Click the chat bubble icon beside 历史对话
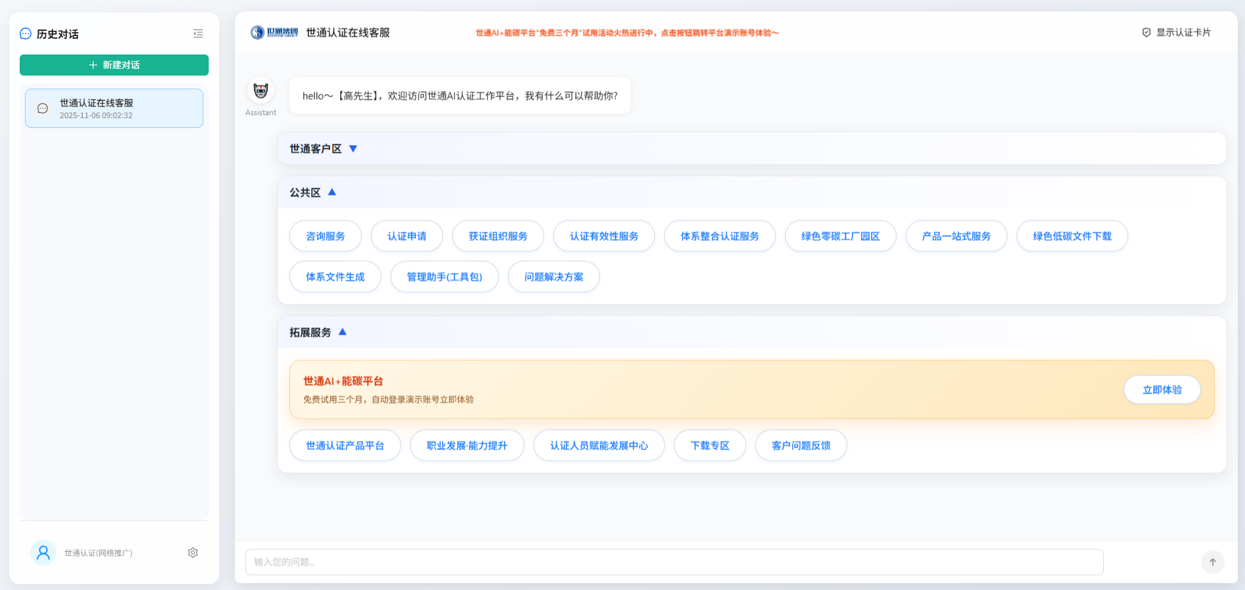The height and width of the screenshot is (590, 1245). click(26, 33)
